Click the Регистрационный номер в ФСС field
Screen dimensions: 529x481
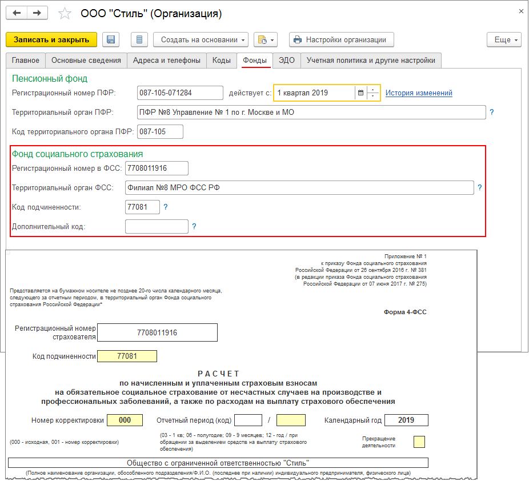point(157,169)
